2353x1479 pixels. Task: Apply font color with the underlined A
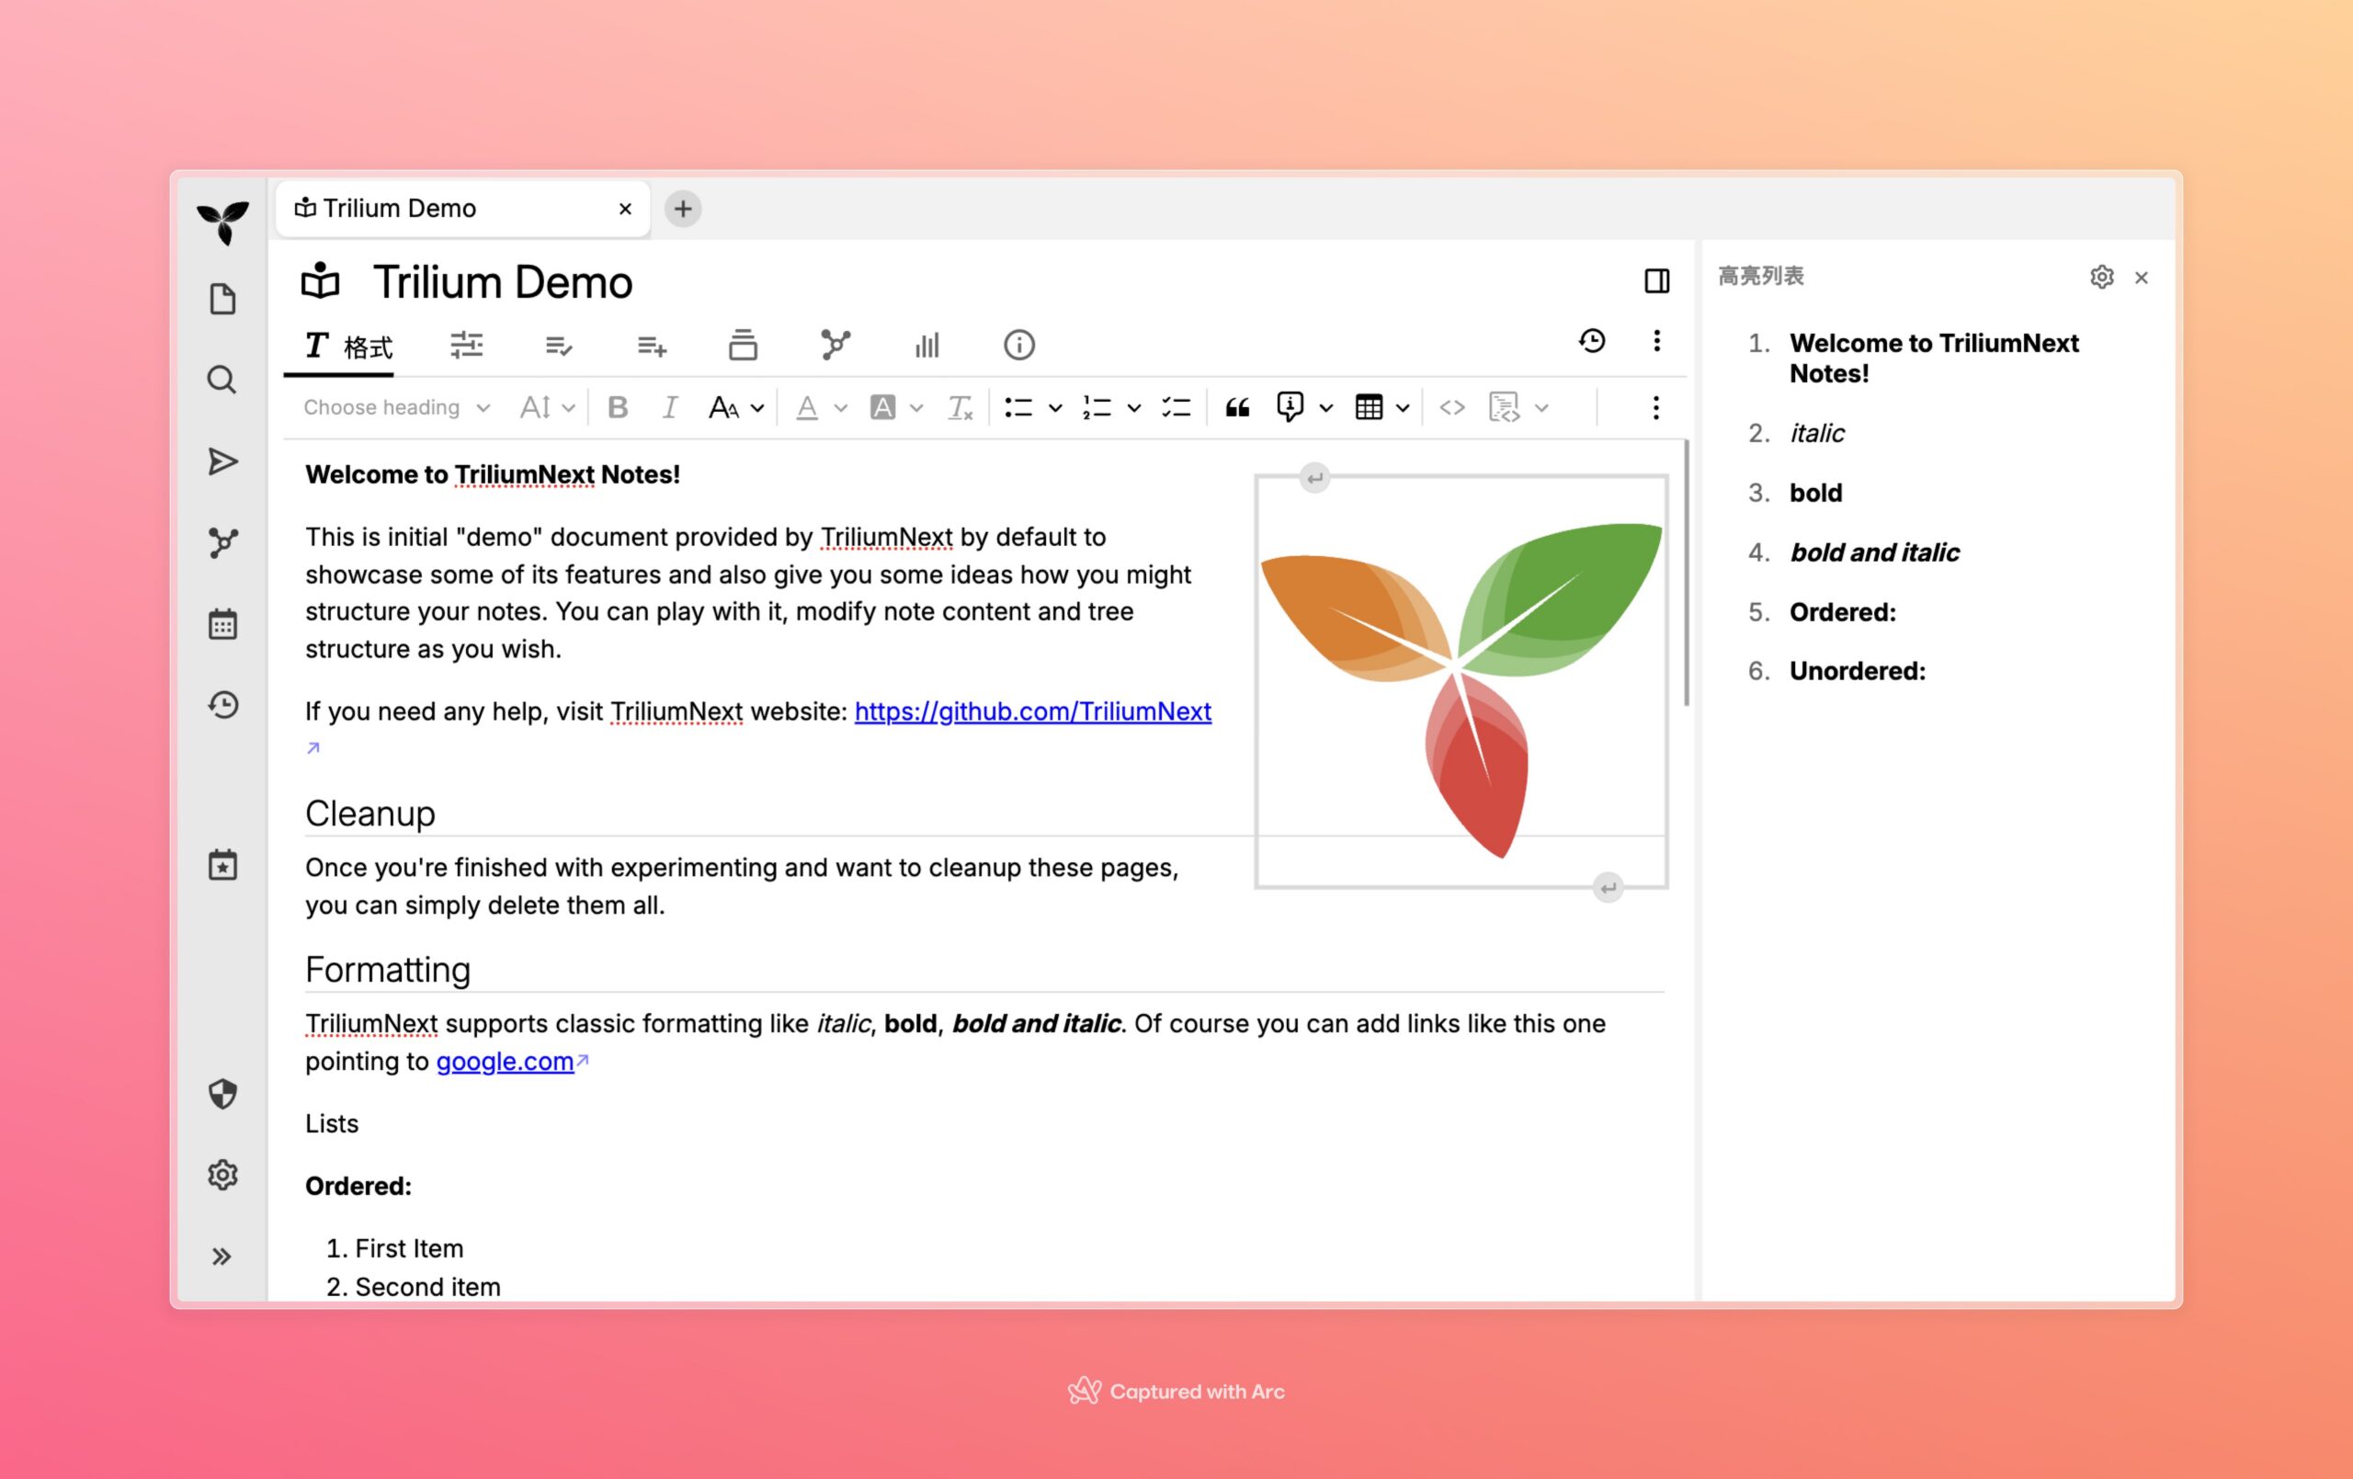coord(807,407)
